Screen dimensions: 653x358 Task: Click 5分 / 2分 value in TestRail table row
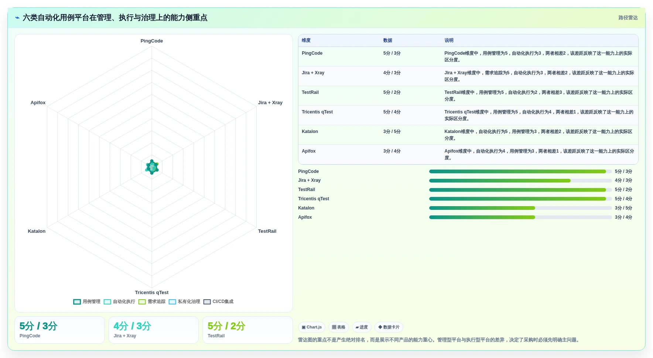[x=392, y=92]
